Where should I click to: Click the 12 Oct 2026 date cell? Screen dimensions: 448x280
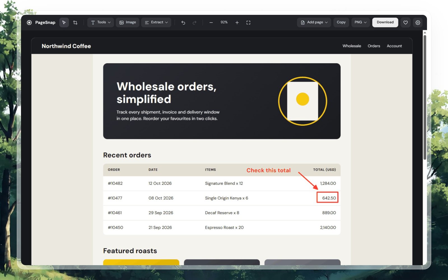[x=160, y=183]
